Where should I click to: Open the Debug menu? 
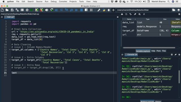[53, 1]
